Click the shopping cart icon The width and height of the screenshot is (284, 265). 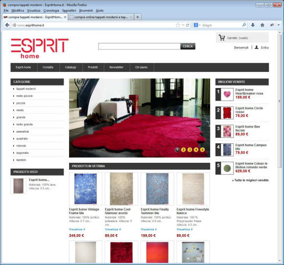221,38
